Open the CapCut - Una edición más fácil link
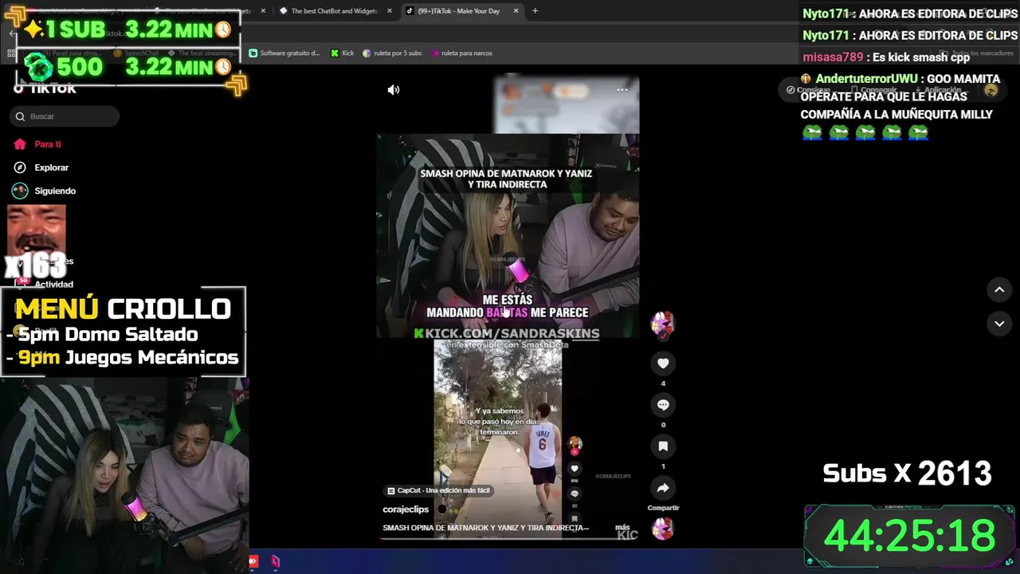The height and width of the screenshot is (574, 1020). point(438,490)
